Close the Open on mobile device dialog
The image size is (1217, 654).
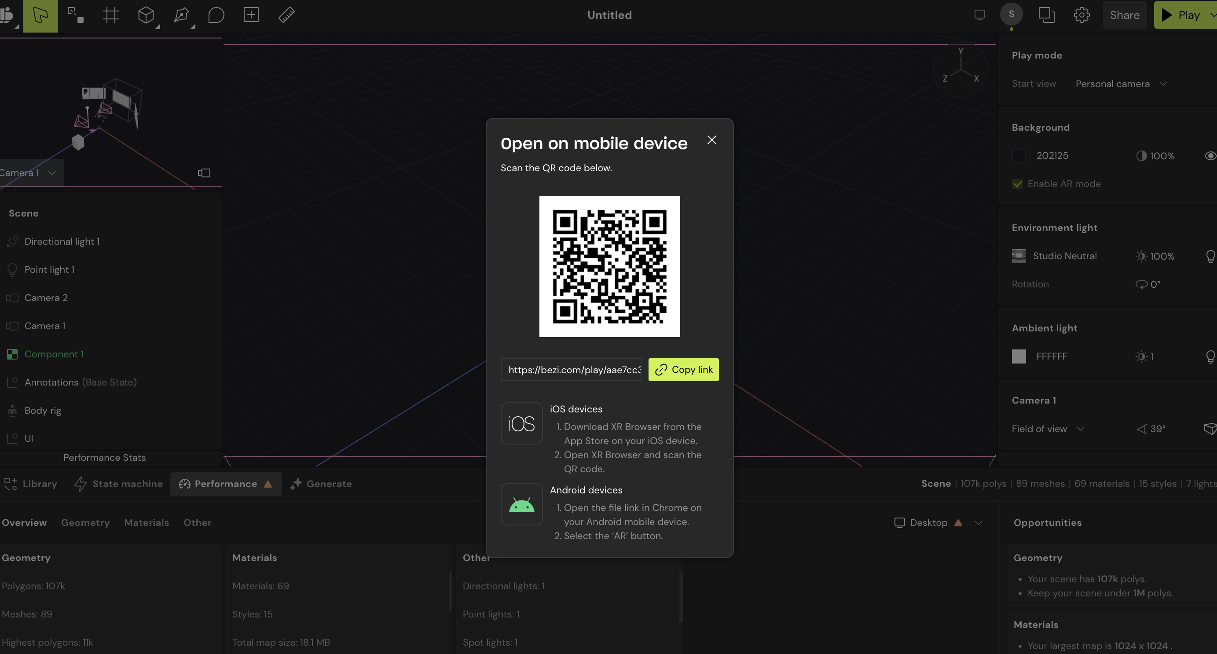711,140
